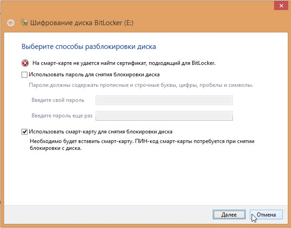291x228 pixels.
Task: Click the BitLocker keys icon in title
Action: (24, 22)
